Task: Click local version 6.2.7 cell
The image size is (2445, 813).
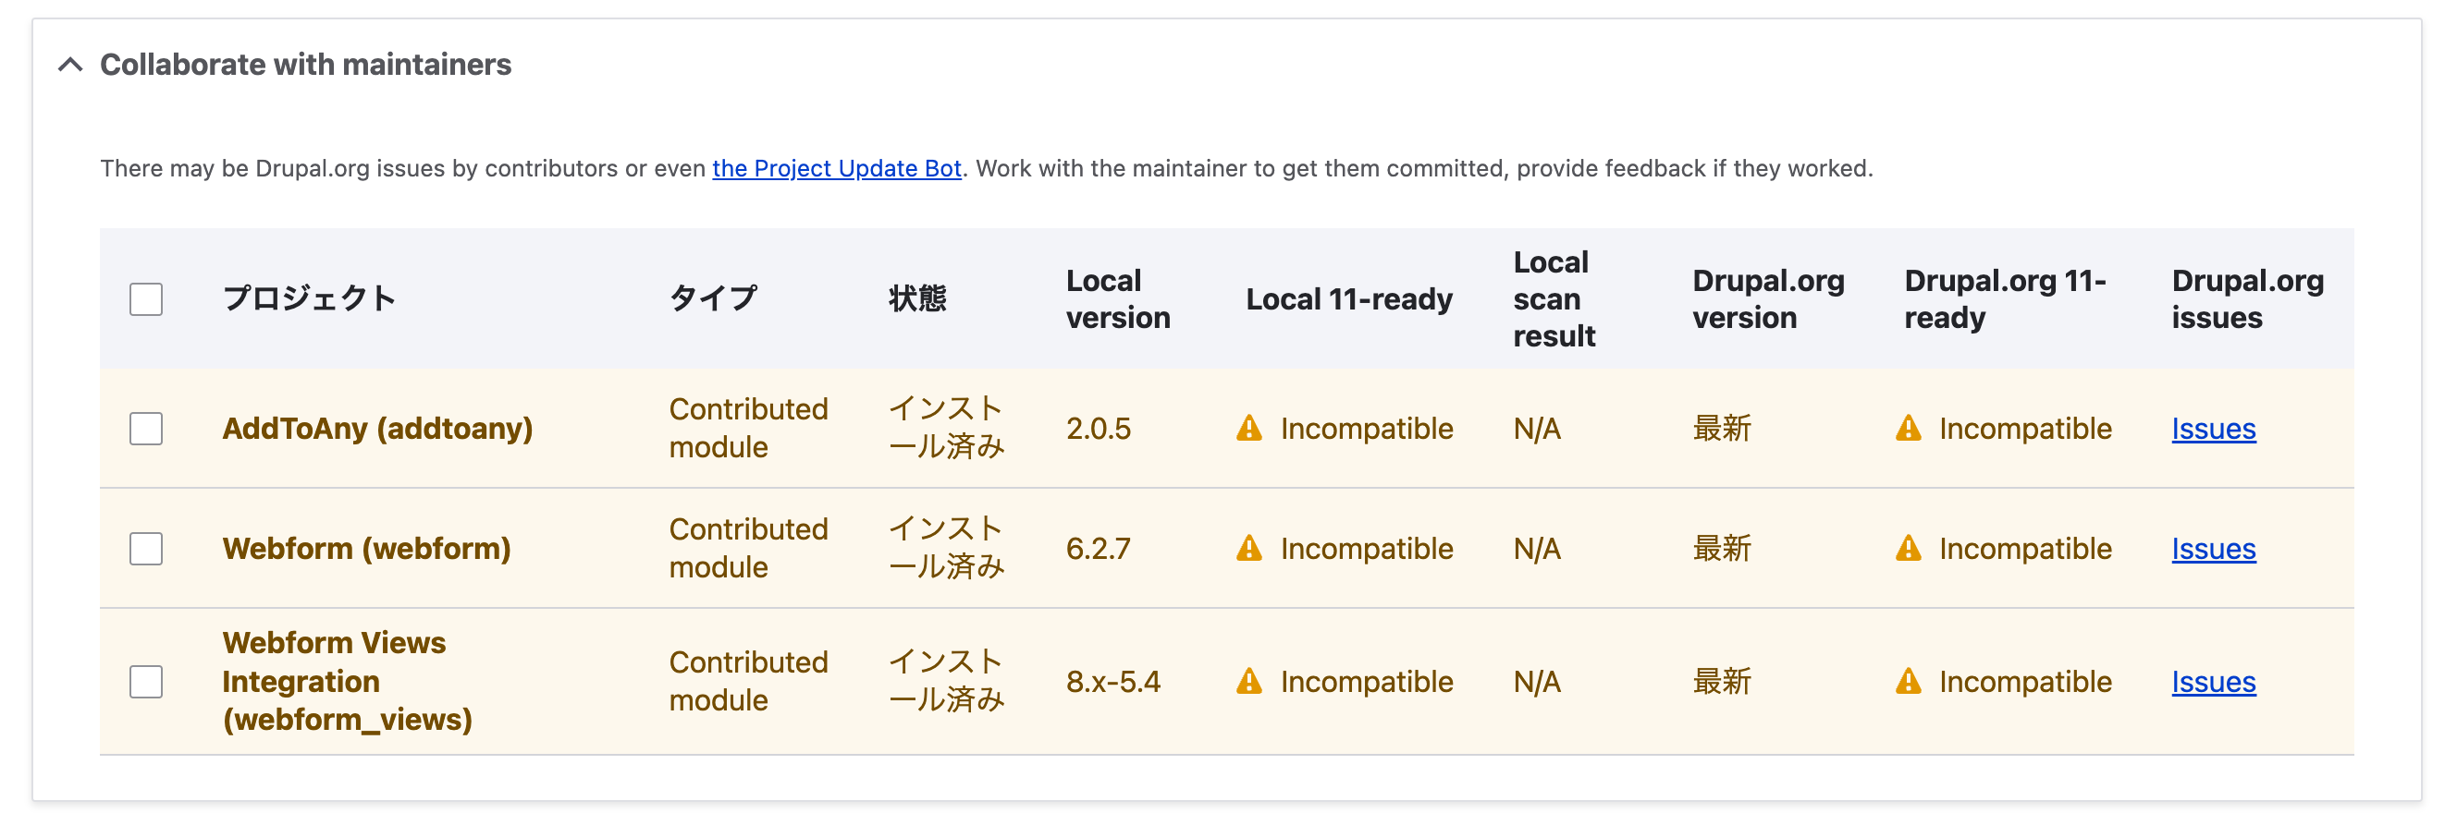Action: click(x=1099, y=549)
